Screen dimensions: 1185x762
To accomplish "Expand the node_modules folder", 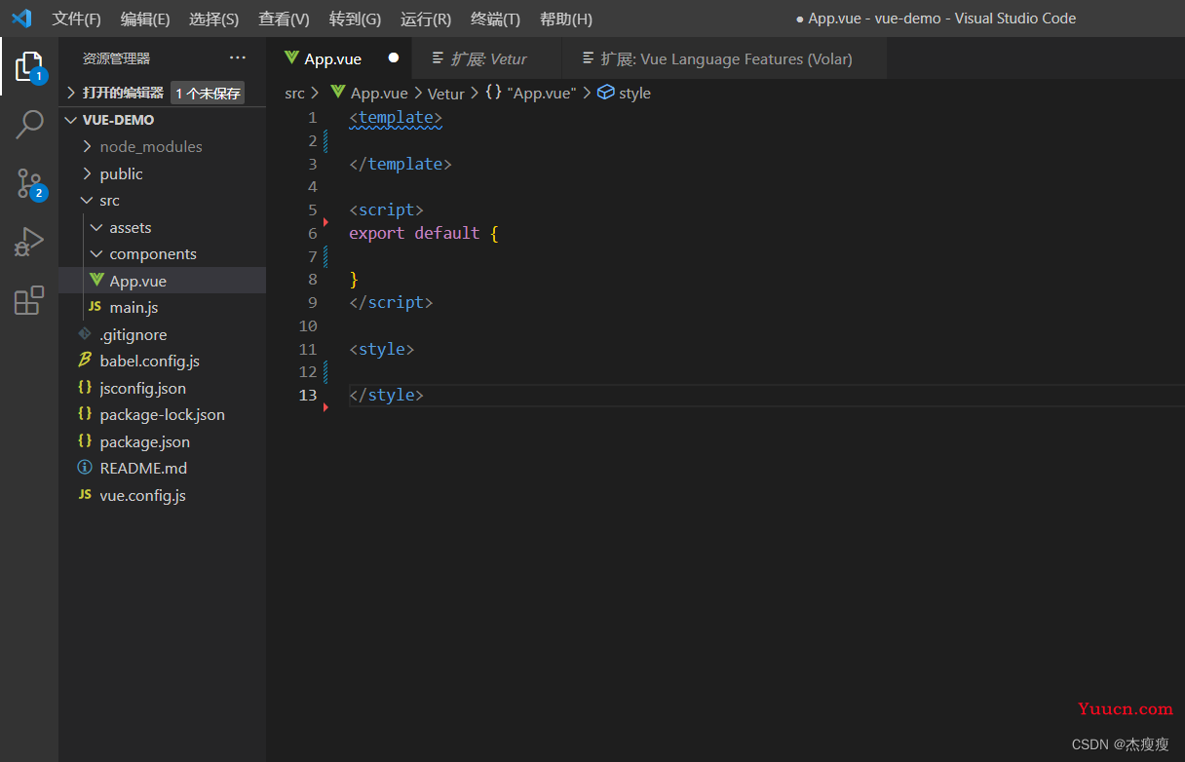I will [x=162, y=146].
